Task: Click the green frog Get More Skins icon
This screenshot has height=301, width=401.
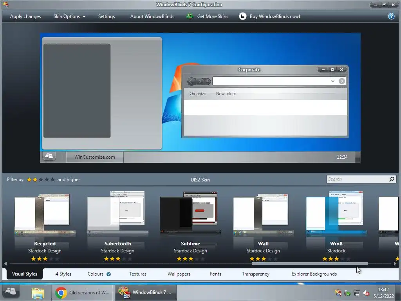Action: [190, 16]
